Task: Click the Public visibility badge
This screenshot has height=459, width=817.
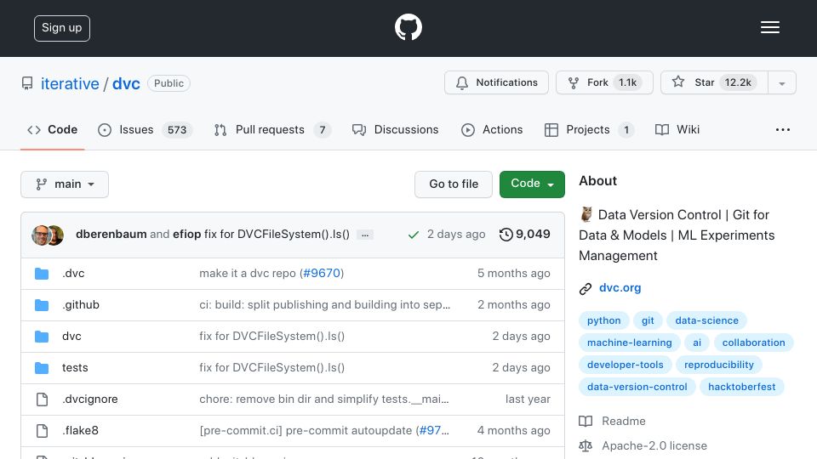Action: [169, 83]
